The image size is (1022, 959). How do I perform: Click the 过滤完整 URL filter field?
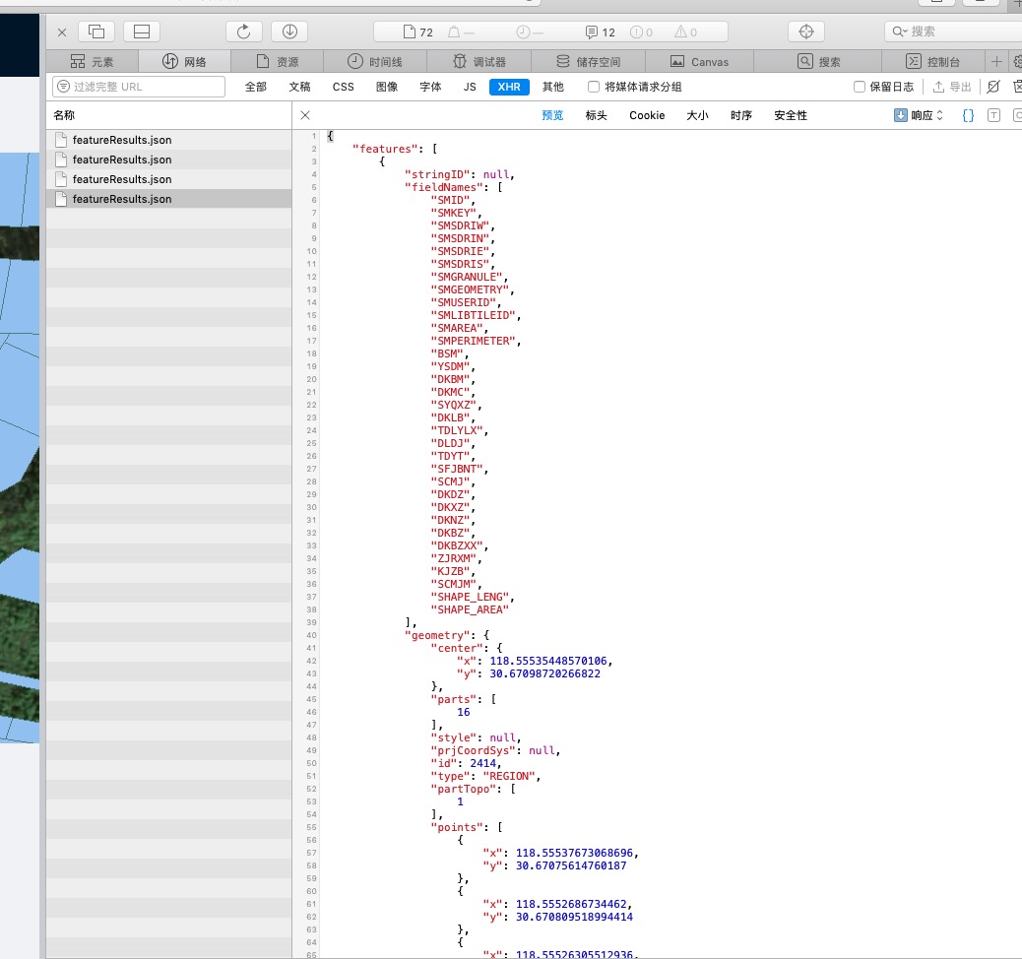(x=139, y=87)
